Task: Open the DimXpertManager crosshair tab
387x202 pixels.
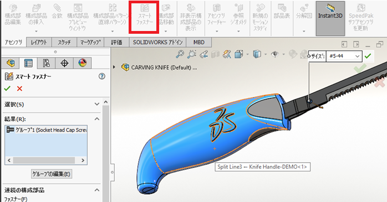Action: pos(64,63)
